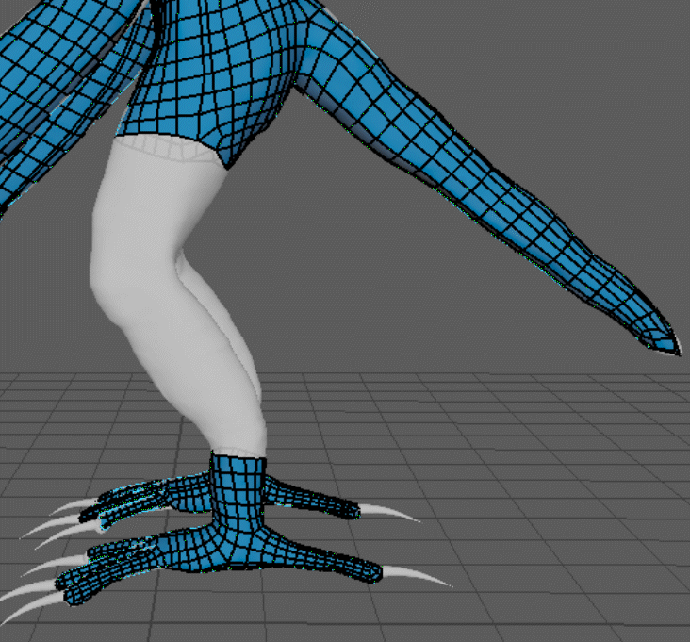Click the pointed bottom corner of the blue hip mesh
The width and height of the screenshot is (690, 642).
tap(226, 164)
